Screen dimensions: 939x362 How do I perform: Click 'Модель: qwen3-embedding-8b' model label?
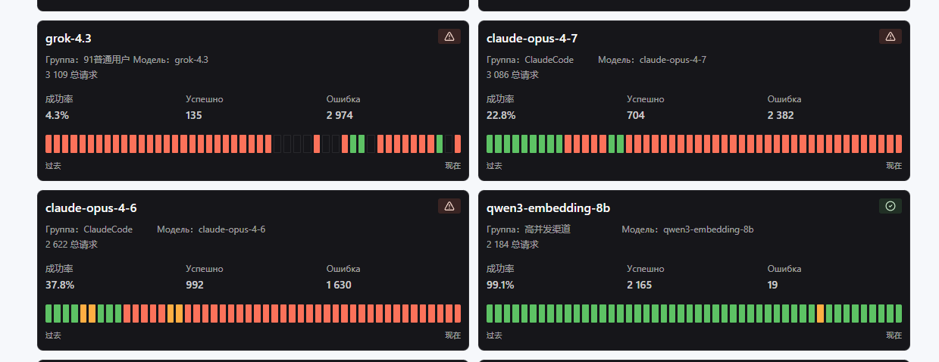(687, 229)
